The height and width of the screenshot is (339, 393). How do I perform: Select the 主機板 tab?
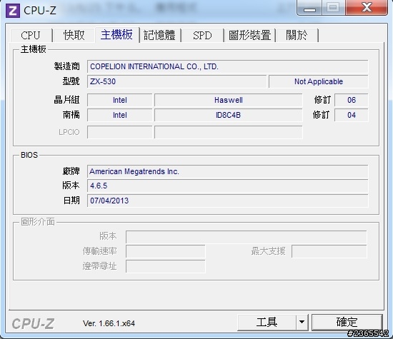[x=116, y=34]
